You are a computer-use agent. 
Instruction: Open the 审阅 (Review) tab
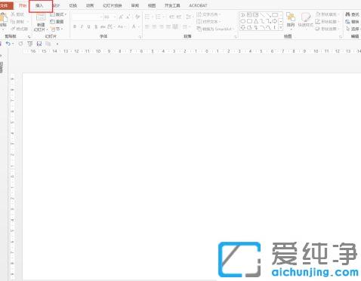tap(135, 5)
